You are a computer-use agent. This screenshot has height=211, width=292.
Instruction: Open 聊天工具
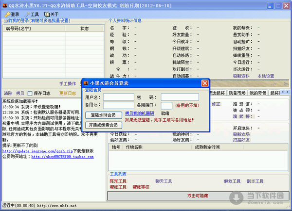164,181
